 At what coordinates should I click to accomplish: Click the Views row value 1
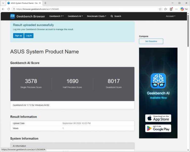[x=63, y=128]
